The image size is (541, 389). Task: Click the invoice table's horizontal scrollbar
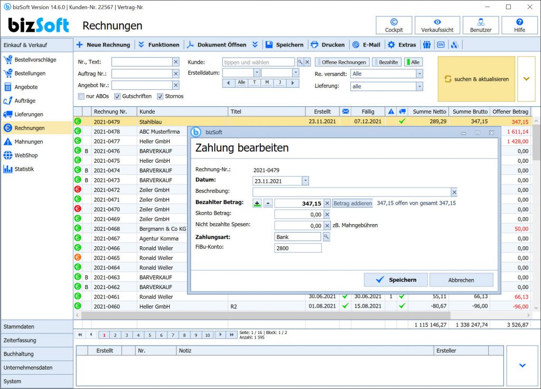(266, 316)
